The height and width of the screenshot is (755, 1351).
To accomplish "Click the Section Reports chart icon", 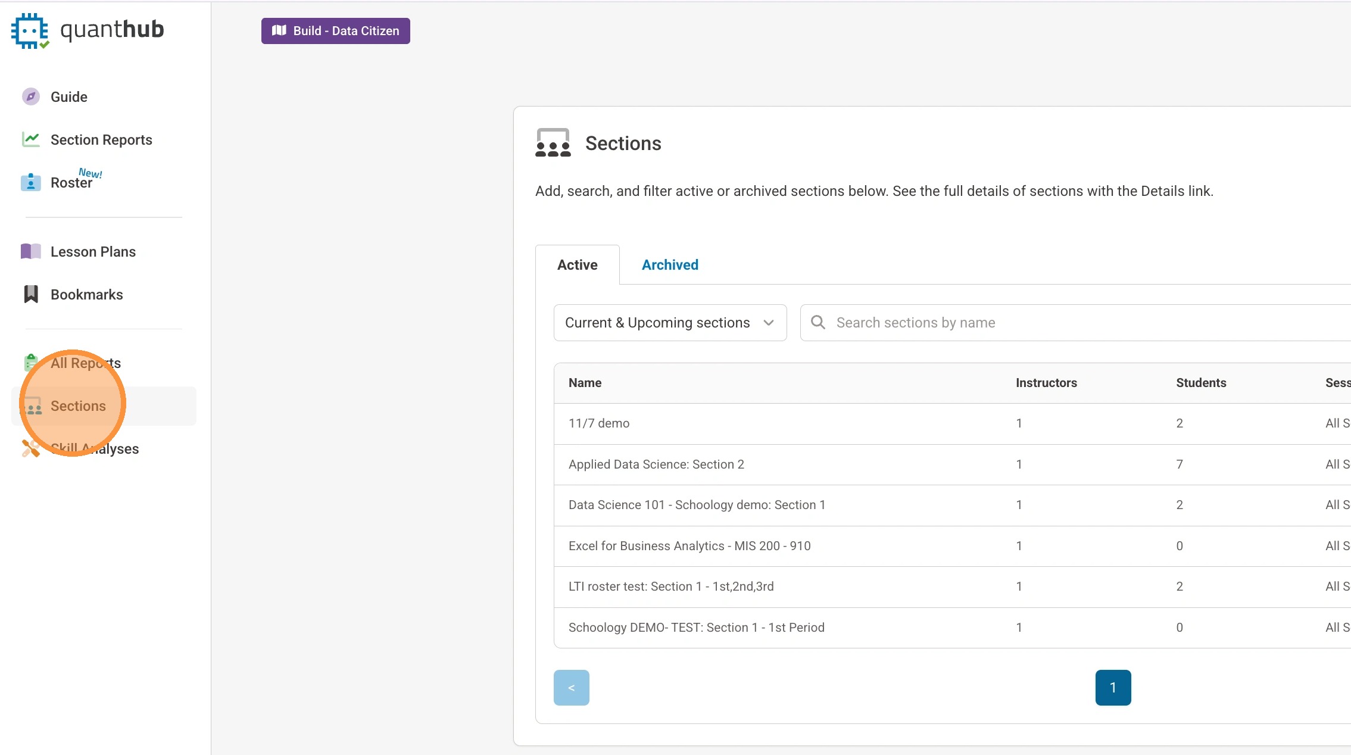I will (31, 139).
